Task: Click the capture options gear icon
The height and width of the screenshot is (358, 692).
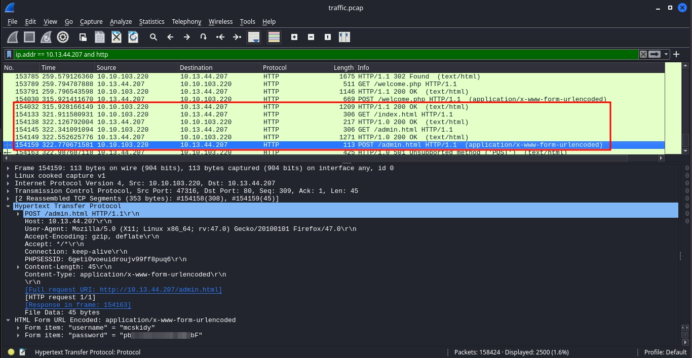Action: [63, 37]
